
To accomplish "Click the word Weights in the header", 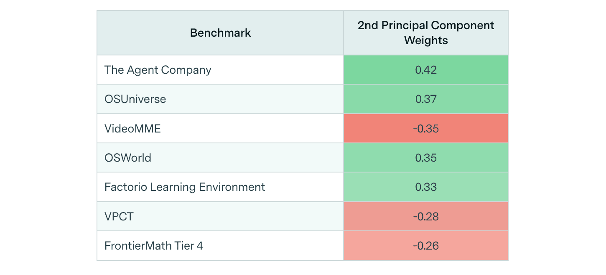I will click(426, 40).
